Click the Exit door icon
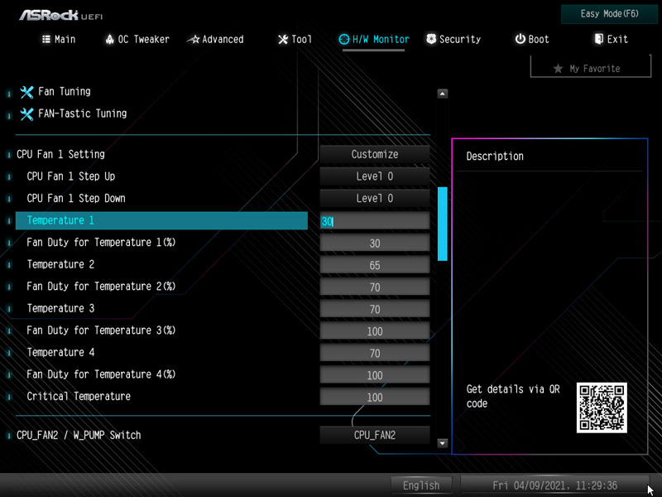Image resolution: width=662 pixels, height=497 pixels. (598, 39)
